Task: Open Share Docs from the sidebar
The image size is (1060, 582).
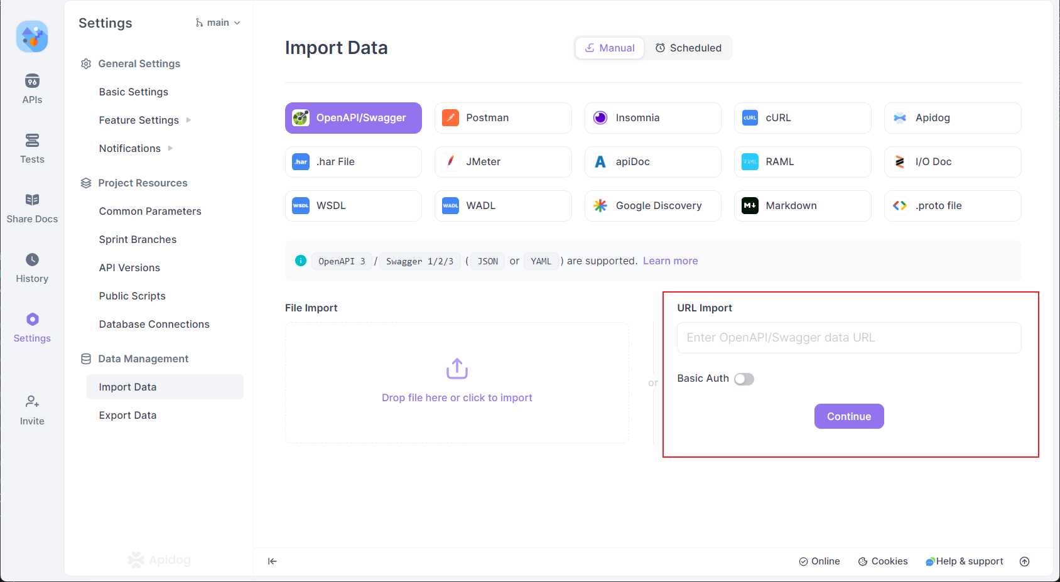Action: coord(31,207)
